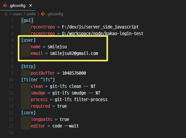Click line number 18 in the gutter
The image size is (186, 138).
point(11,133)
